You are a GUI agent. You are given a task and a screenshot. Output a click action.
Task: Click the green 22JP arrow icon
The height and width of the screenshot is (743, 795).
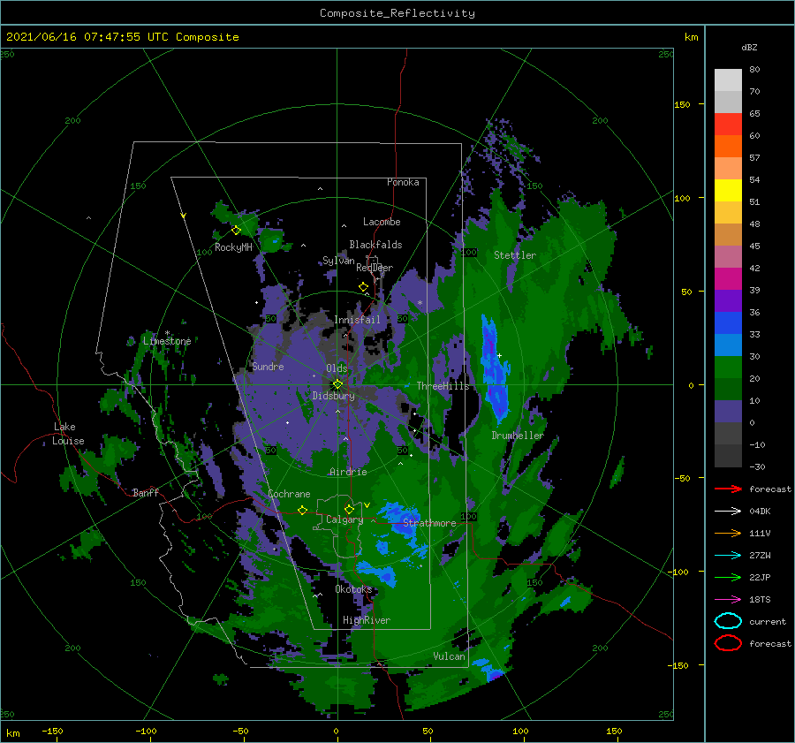(728, 577)
